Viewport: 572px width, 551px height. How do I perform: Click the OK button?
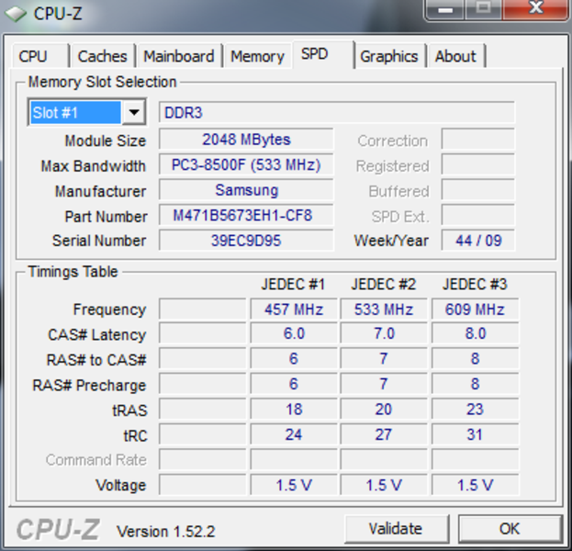[510, 529]
